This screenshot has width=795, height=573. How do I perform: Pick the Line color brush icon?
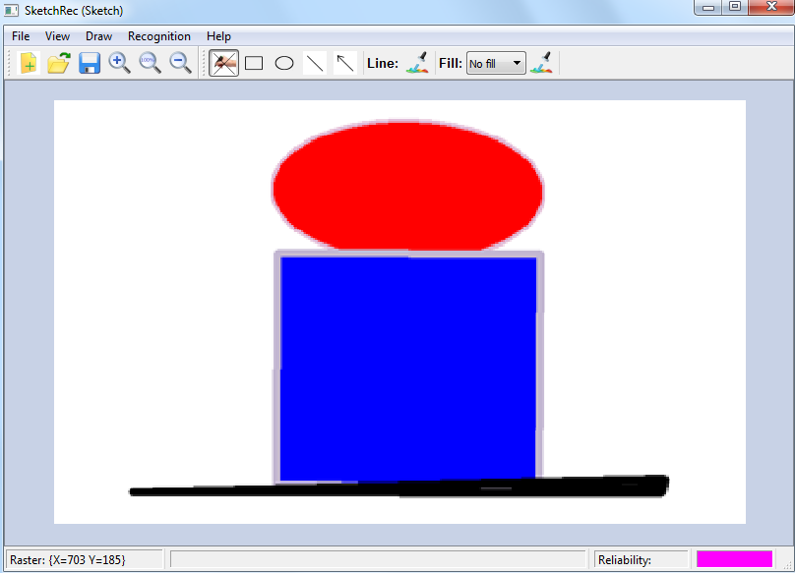417,63
